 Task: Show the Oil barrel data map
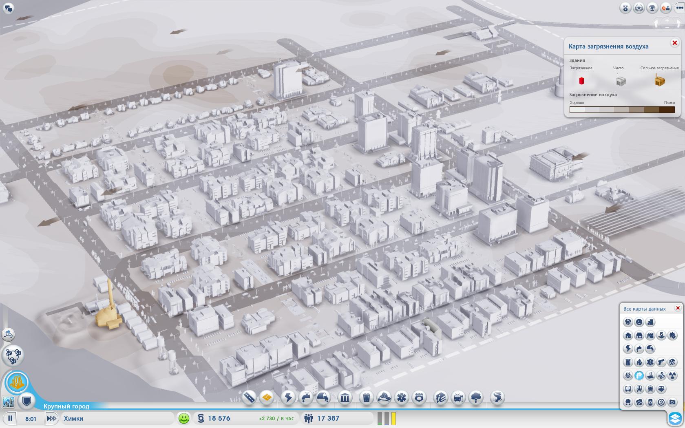point(650,402)
